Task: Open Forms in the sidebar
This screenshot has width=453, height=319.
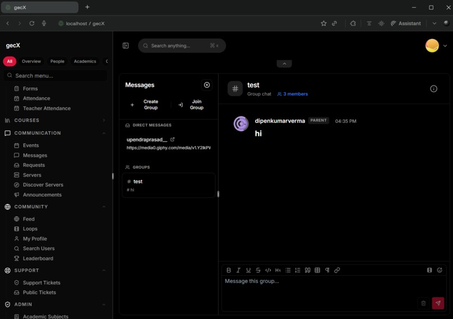Action: (30, 89)
